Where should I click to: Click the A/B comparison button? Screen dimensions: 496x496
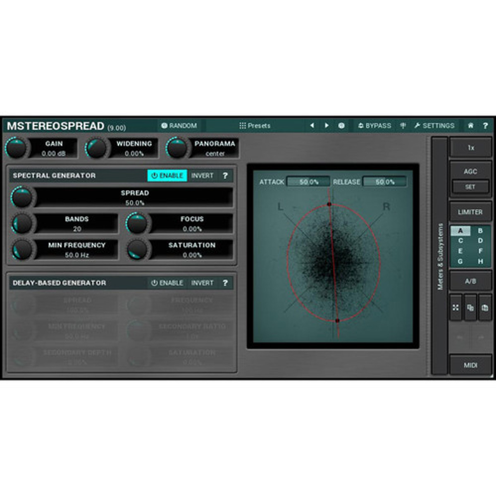470,281
